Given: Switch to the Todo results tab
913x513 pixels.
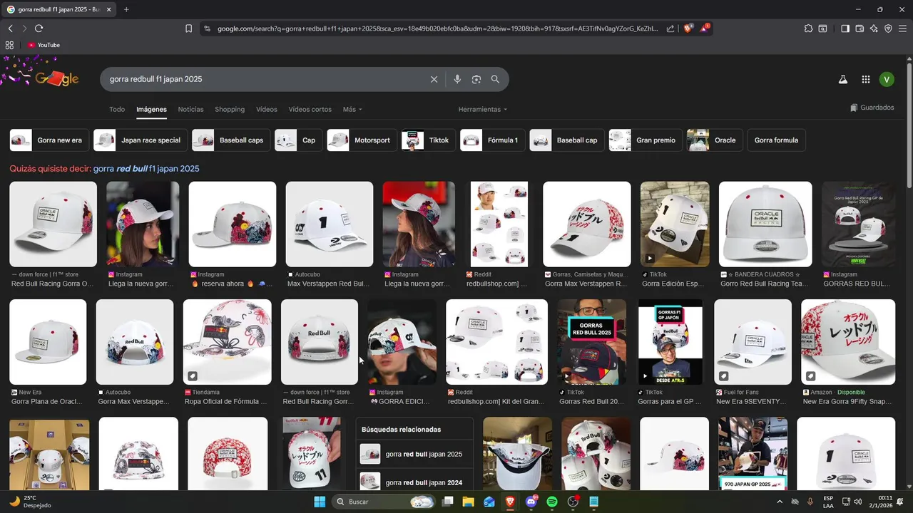Looking at the screenshot, I should point(117,110).
